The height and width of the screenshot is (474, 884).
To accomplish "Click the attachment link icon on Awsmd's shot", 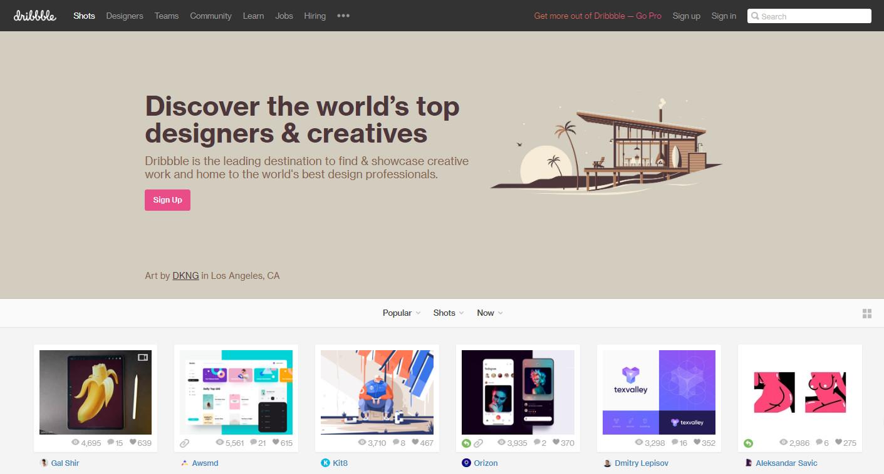I will coord(184,443).
